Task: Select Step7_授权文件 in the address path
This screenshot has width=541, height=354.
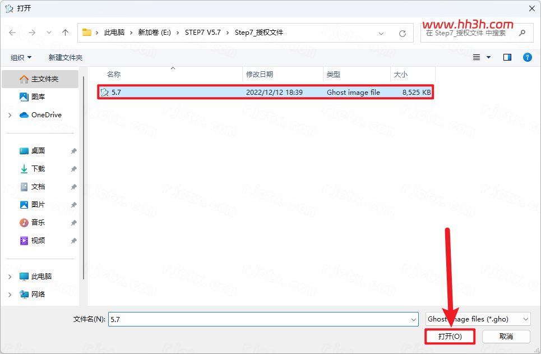Action: (259, 33)
